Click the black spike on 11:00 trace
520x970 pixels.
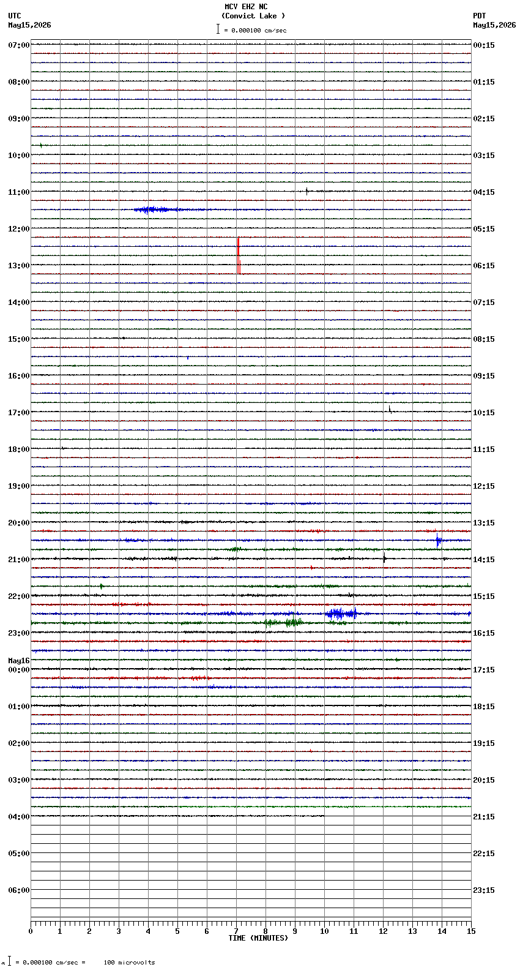(x=306, y=191)
